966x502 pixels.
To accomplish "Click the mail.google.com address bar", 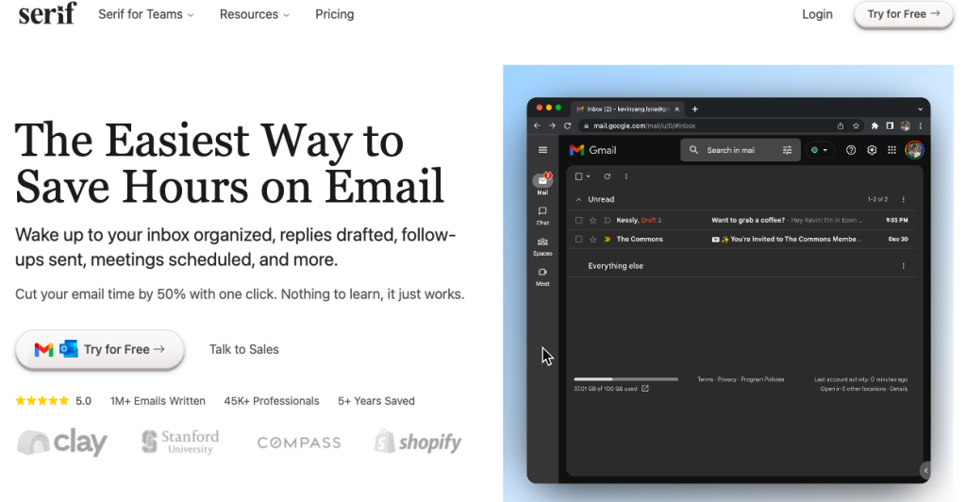I will 721,125.
